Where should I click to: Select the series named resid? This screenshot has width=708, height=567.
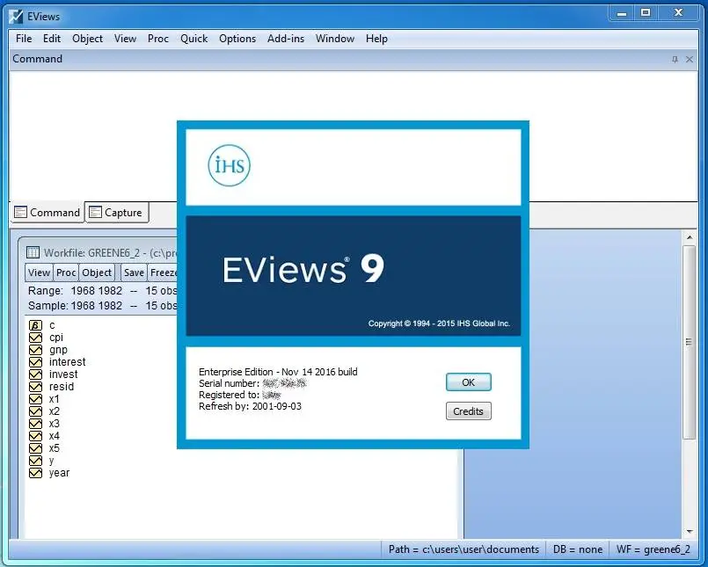(62, 387)
